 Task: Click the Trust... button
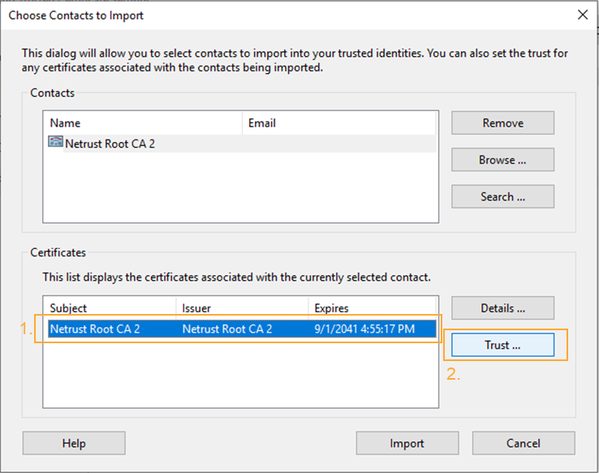coord(502,345)
